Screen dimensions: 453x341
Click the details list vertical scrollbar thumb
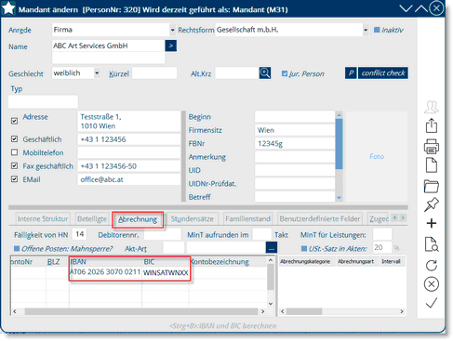pyautogui.click(x=339, y=144)
